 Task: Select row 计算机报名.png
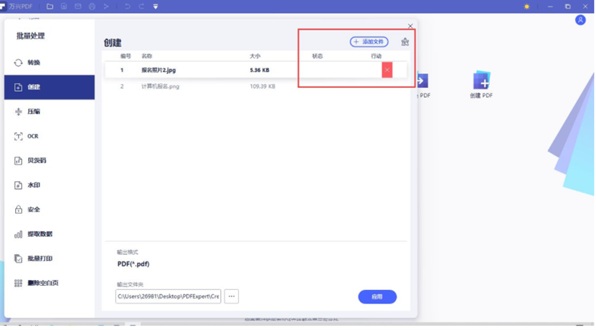[256, 86]
